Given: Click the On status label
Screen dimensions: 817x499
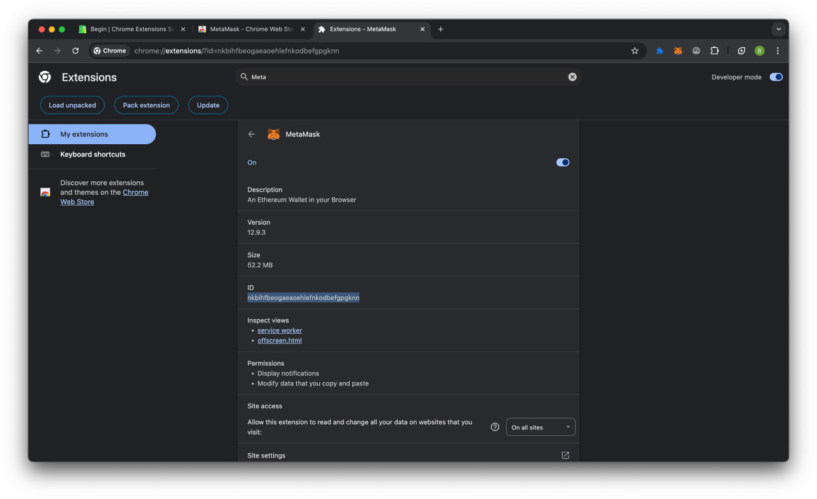Looking at the screenshot, I should tap(252, 163).
